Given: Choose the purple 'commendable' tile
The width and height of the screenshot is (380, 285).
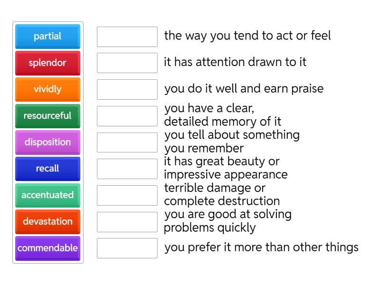Looking at the screenshot, I should [x=47, y=248].
